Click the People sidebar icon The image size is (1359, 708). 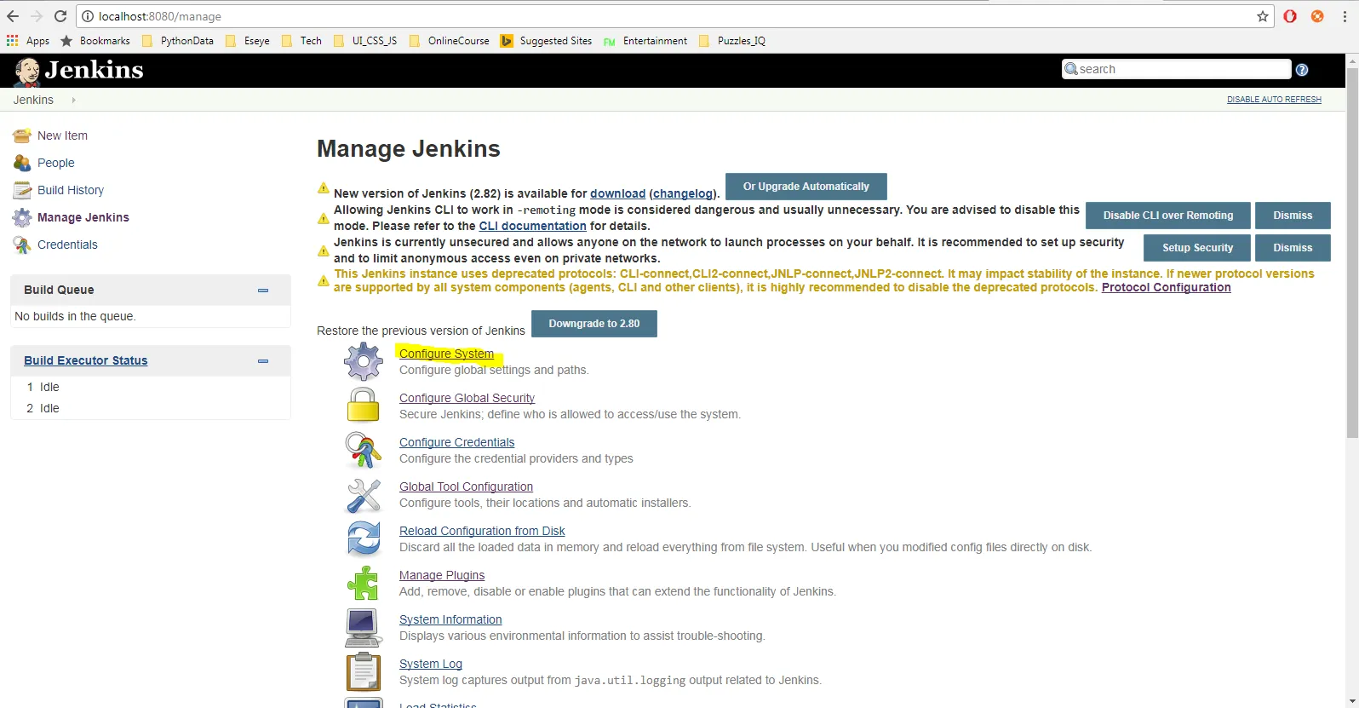pyautogui.click(x=22, y=163)
